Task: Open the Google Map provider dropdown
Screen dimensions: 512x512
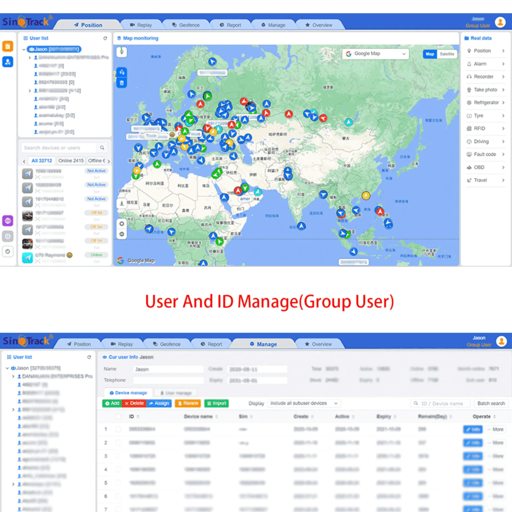Action: click(375, 54)
